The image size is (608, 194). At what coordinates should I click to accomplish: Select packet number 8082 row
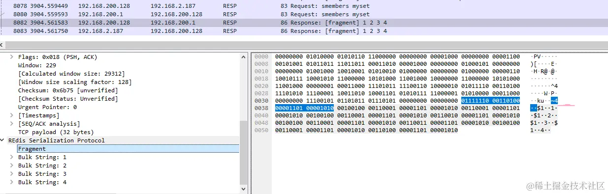[x=304, y=23]
